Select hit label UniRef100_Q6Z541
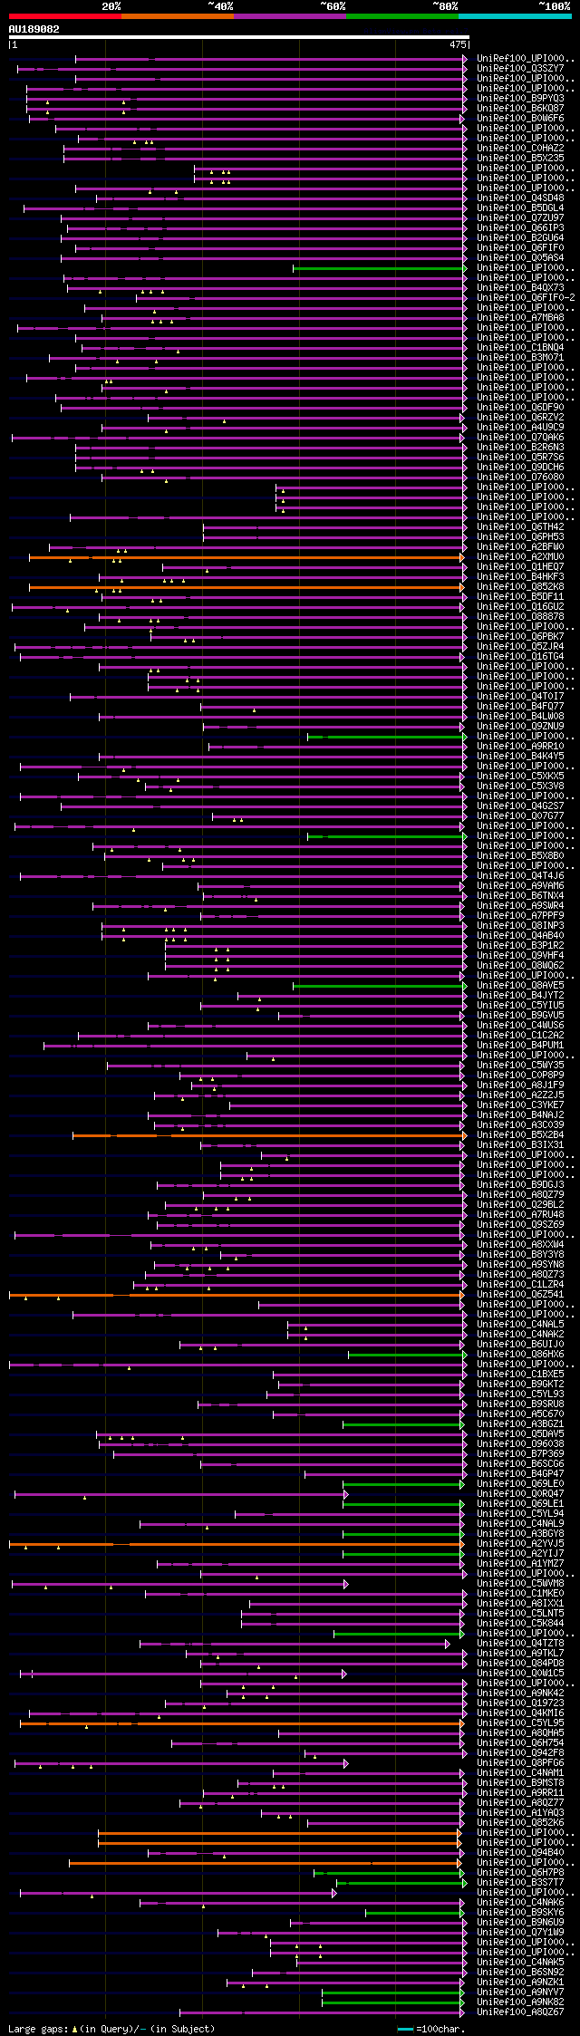 click(520, 1294)
